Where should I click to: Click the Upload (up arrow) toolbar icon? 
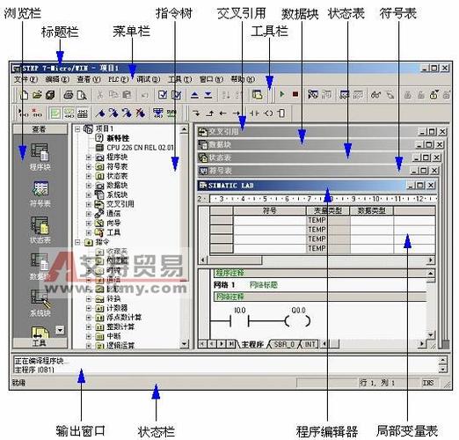(x=194, y=95)
